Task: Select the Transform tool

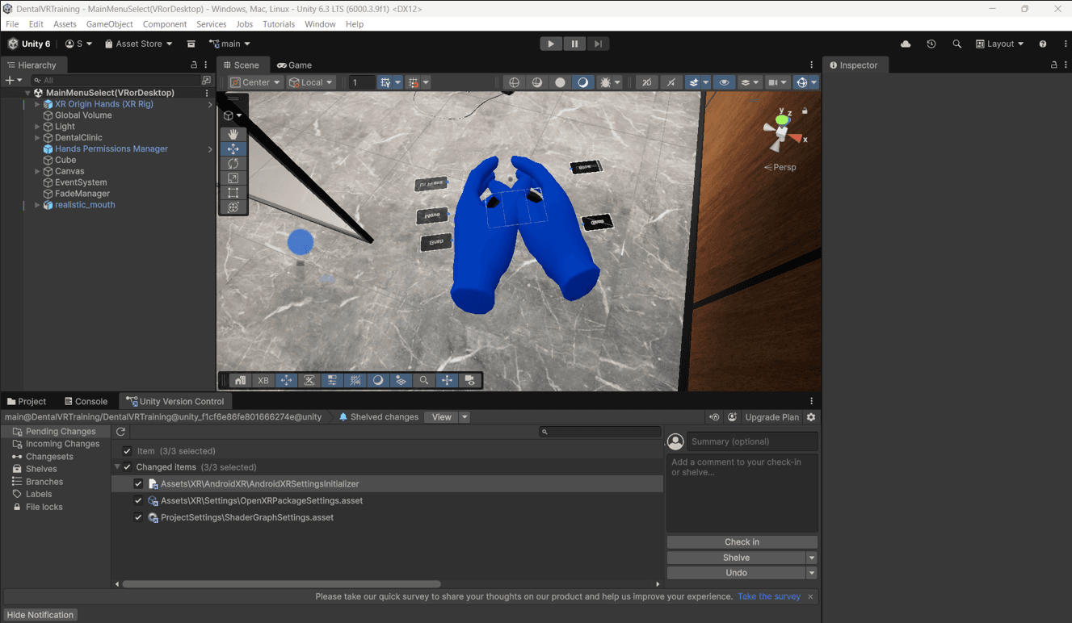Action: [x=233, y=207]
